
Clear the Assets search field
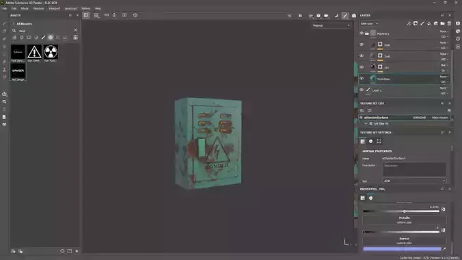76,30
